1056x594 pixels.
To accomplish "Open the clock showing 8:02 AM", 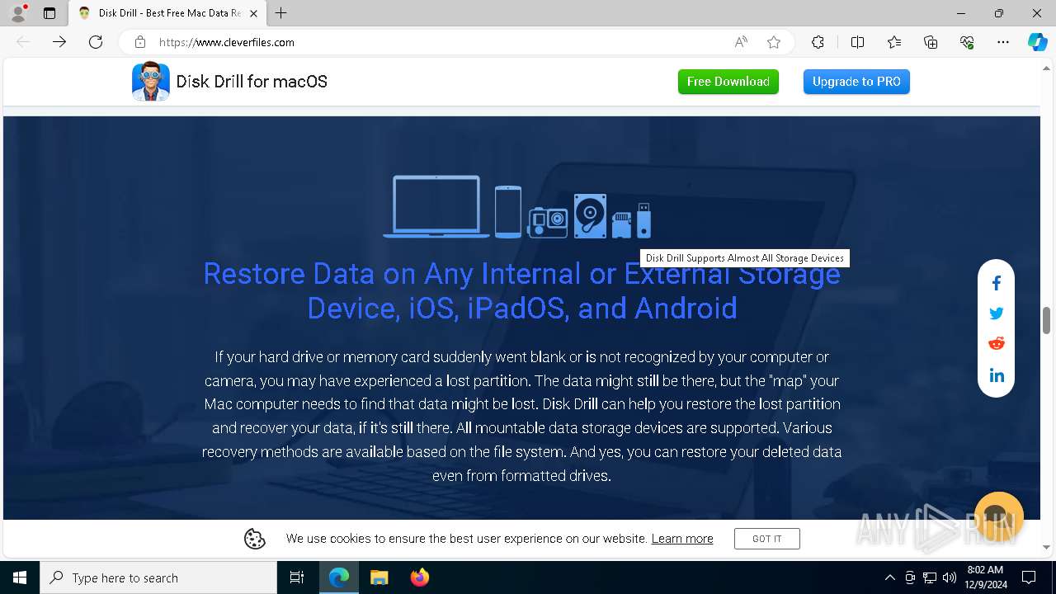I will (985, 577).
